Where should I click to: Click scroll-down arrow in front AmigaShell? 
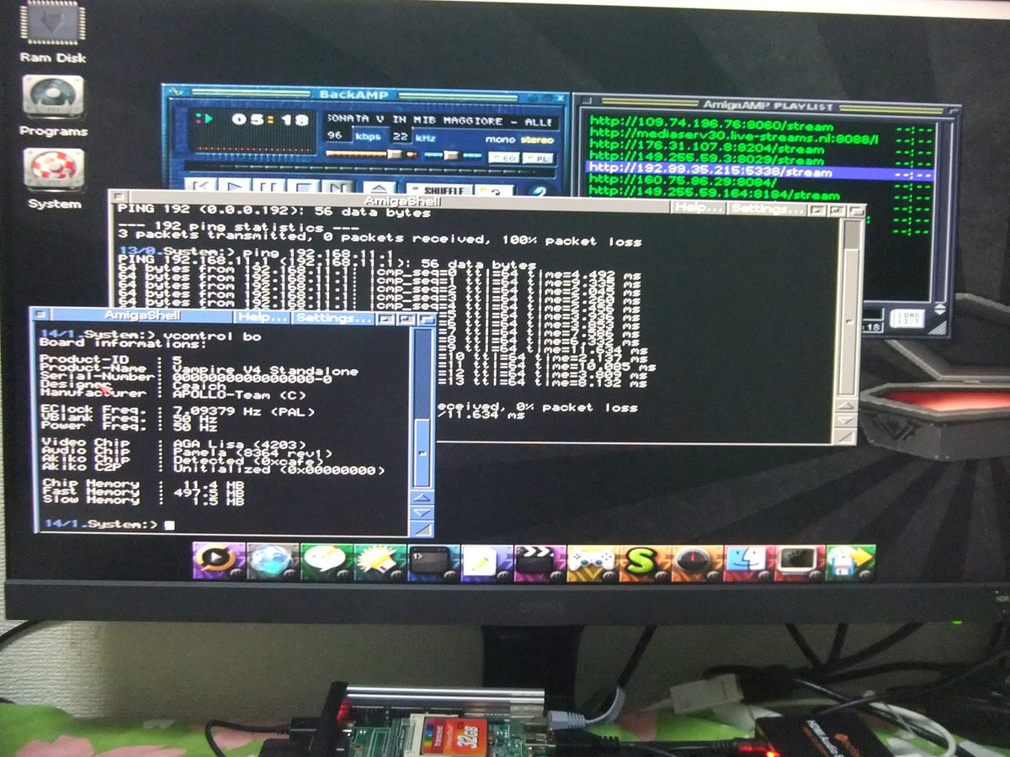422,513
